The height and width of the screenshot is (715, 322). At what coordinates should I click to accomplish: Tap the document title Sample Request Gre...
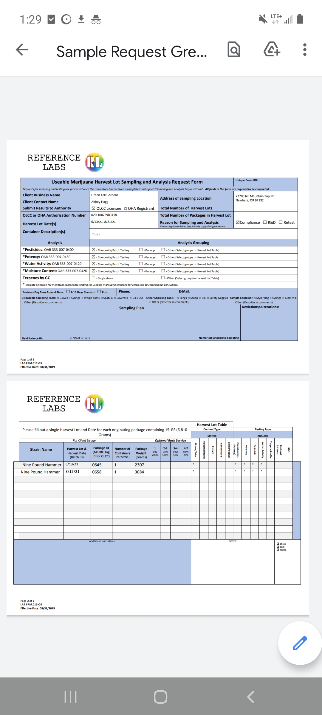tap(131, 52)
